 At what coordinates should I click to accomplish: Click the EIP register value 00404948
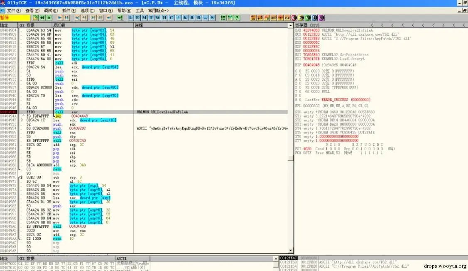pos(311,65)
